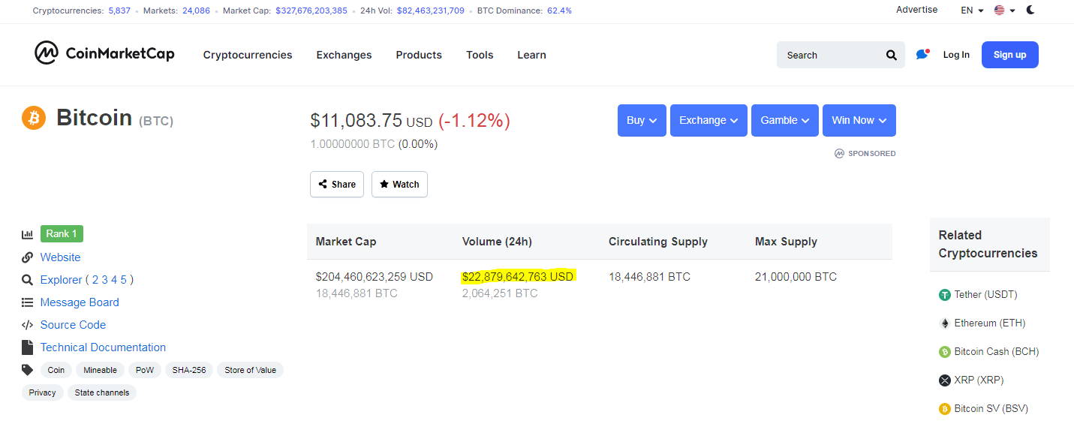Click the rank chart bars icon
The height and width of the screenshot is (427, 1074).
[x=28, y=234]
